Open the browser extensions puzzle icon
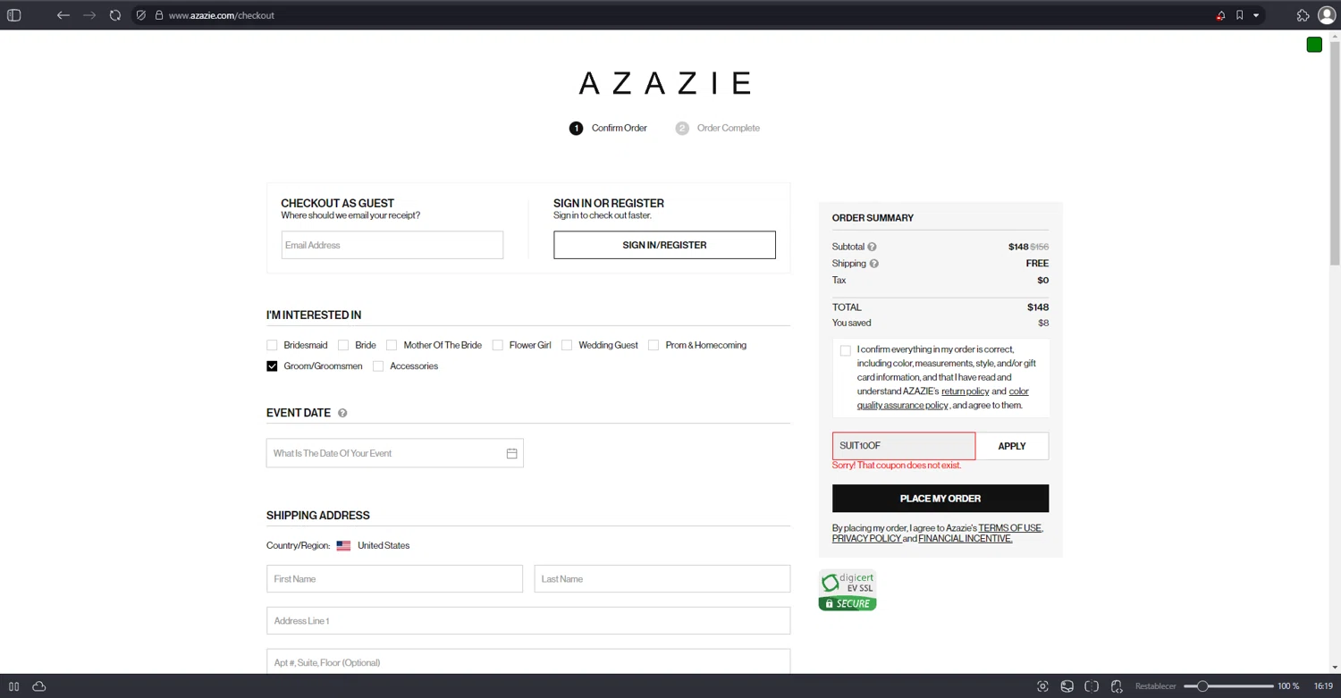This screenshot has width=1341, height=698. (x=1303, y=15)
